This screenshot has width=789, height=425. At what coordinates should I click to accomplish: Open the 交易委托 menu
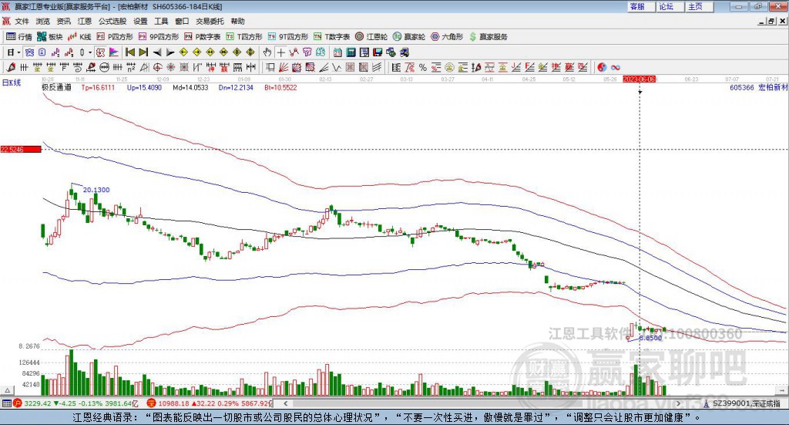(x=210, y=21)
